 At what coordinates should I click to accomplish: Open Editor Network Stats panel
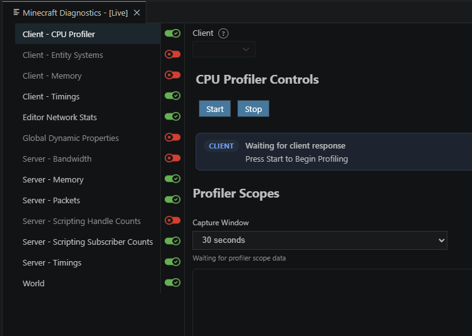pyautogui.click(x=88, y=117)
